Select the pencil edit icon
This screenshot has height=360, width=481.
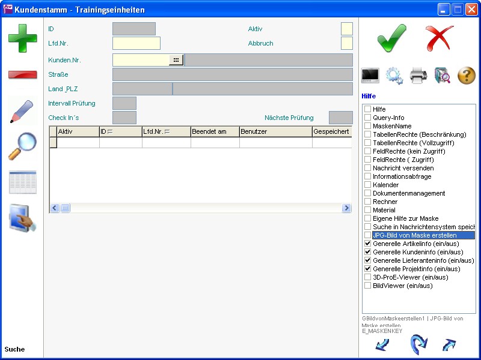click(x=22, y=112)
